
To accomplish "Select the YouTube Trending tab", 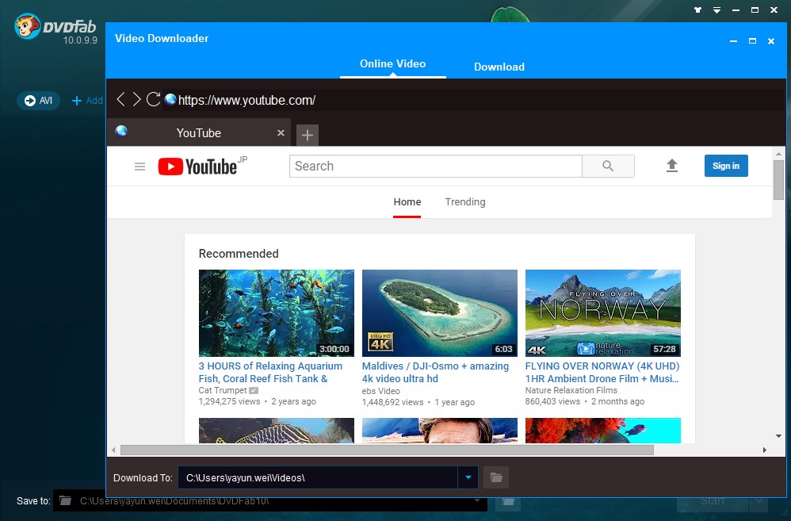I will [x=465, y=202].
